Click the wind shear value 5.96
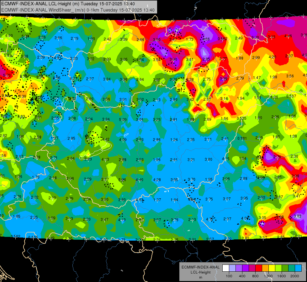Image resolution: width=307 pixels, height=282 pixels. pos(122,180)
